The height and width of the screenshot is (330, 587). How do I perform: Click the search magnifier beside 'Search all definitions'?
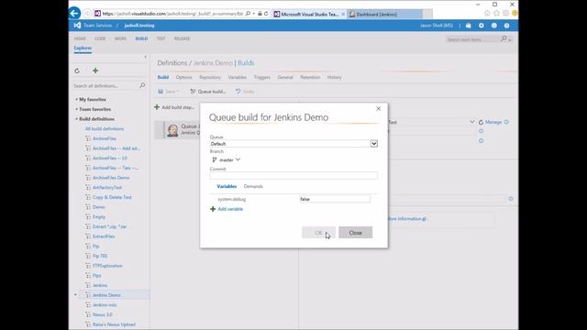pyautogui.click(x=142, y=85)
